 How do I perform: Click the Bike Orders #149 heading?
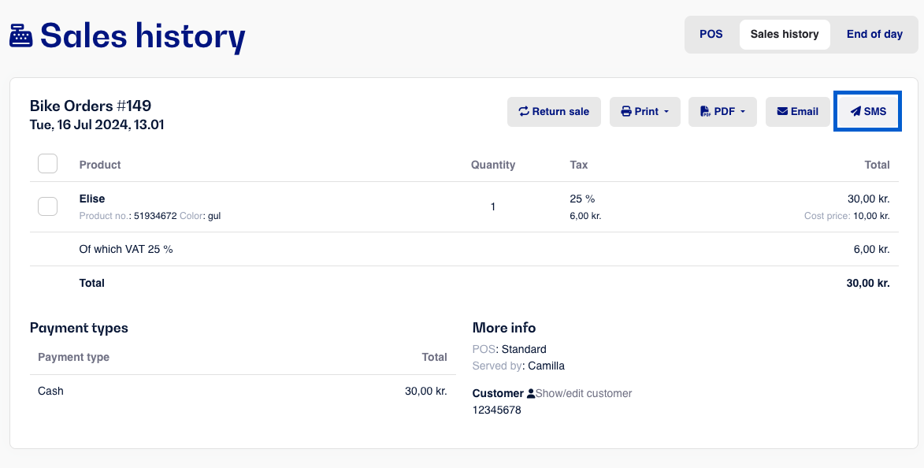pos(90,106)
